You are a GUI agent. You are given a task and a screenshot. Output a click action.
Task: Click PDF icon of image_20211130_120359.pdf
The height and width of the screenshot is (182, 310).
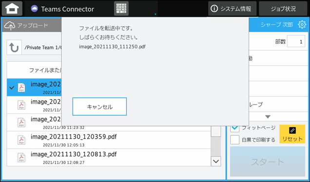tap(21, 140)
